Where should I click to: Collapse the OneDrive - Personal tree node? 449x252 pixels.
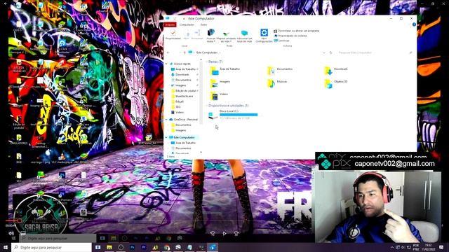(x=166, y=120)
